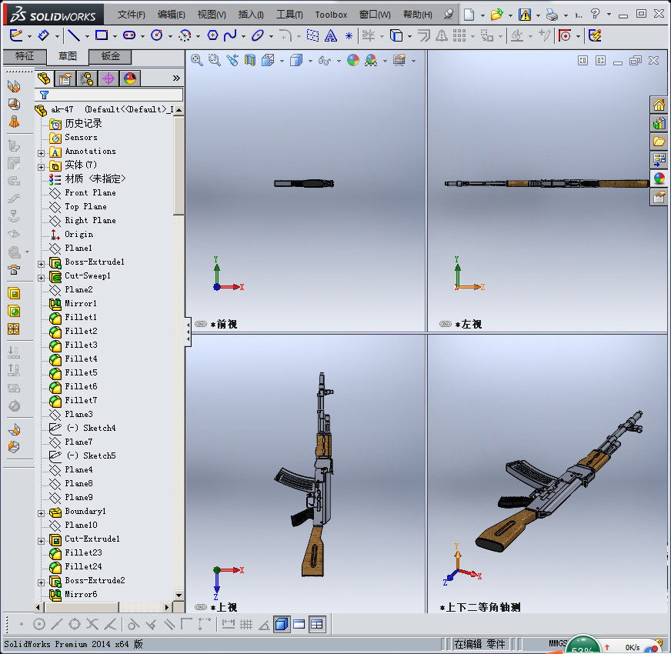
Task: Select the Line sketch tool
Action: [x=73, y=35]
